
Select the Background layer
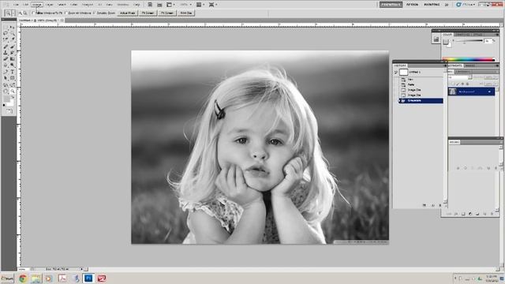pyautogui.click(x=472, y=92)
